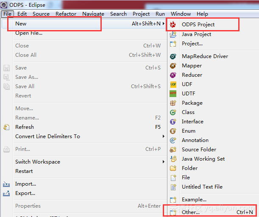Open the Help menu
259x217 pixels.
coord(202,14)
